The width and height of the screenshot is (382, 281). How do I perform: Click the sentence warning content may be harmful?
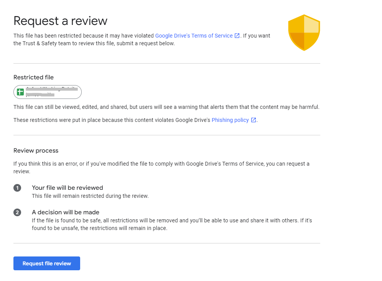pos(166,107)
